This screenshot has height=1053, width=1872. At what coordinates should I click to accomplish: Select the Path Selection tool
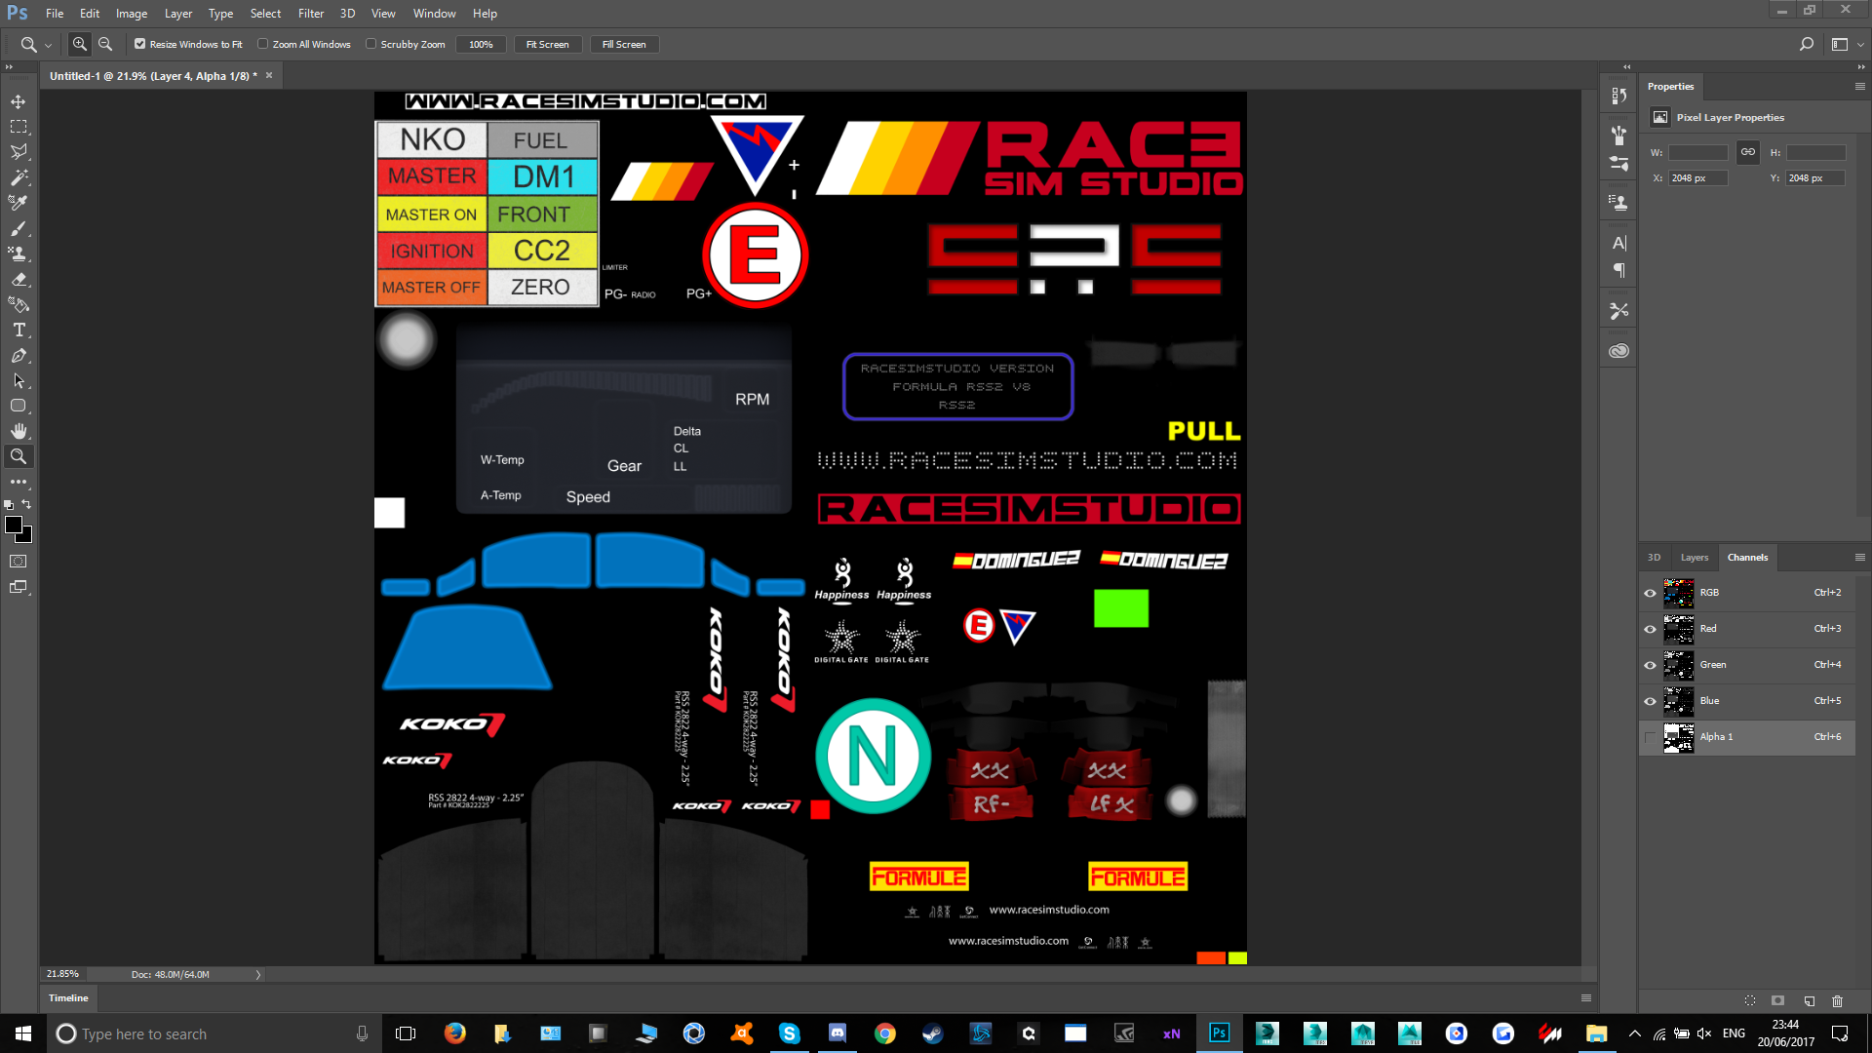tap(19, 380)
